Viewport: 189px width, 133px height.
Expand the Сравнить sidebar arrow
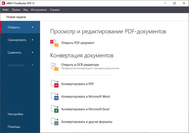point(32,52)
